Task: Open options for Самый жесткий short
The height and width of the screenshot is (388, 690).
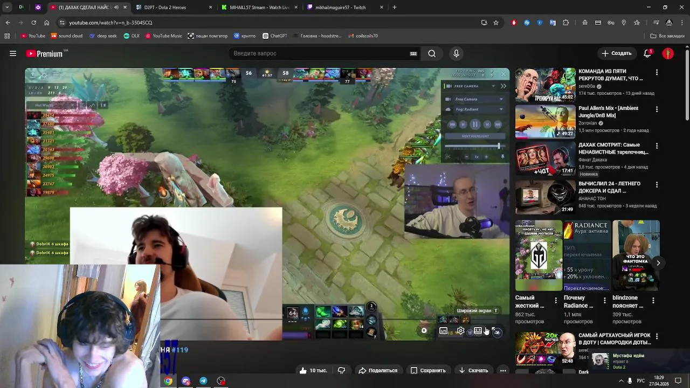Action: 556,301
